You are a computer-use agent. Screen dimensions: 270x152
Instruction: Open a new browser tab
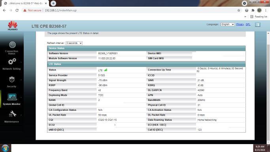pyautogui.click(x=53, y=3)
